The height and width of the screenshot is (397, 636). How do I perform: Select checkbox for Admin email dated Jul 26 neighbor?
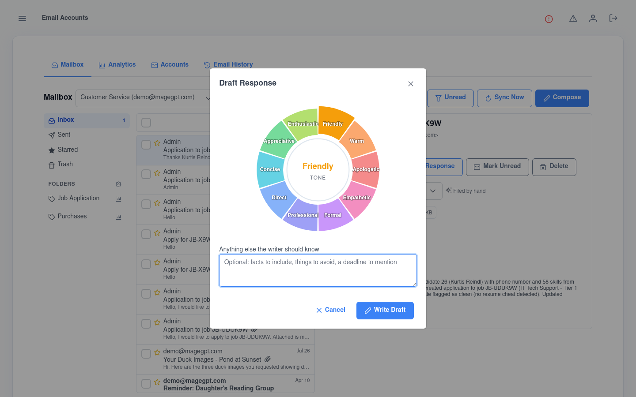(x=146, y=324)
